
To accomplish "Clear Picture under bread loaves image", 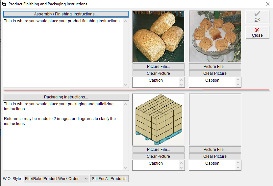I will click(x=159, y=73).
